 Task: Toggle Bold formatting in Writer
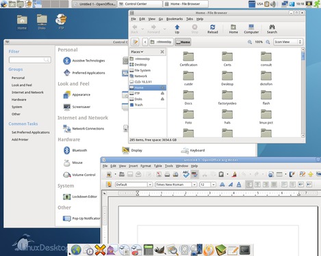pos(222,184)
